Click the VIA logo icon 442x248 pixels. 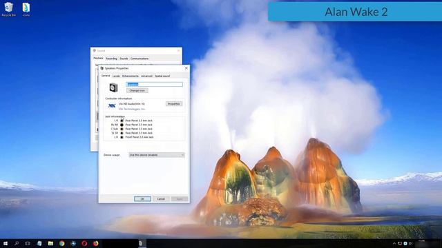(112, 105)
